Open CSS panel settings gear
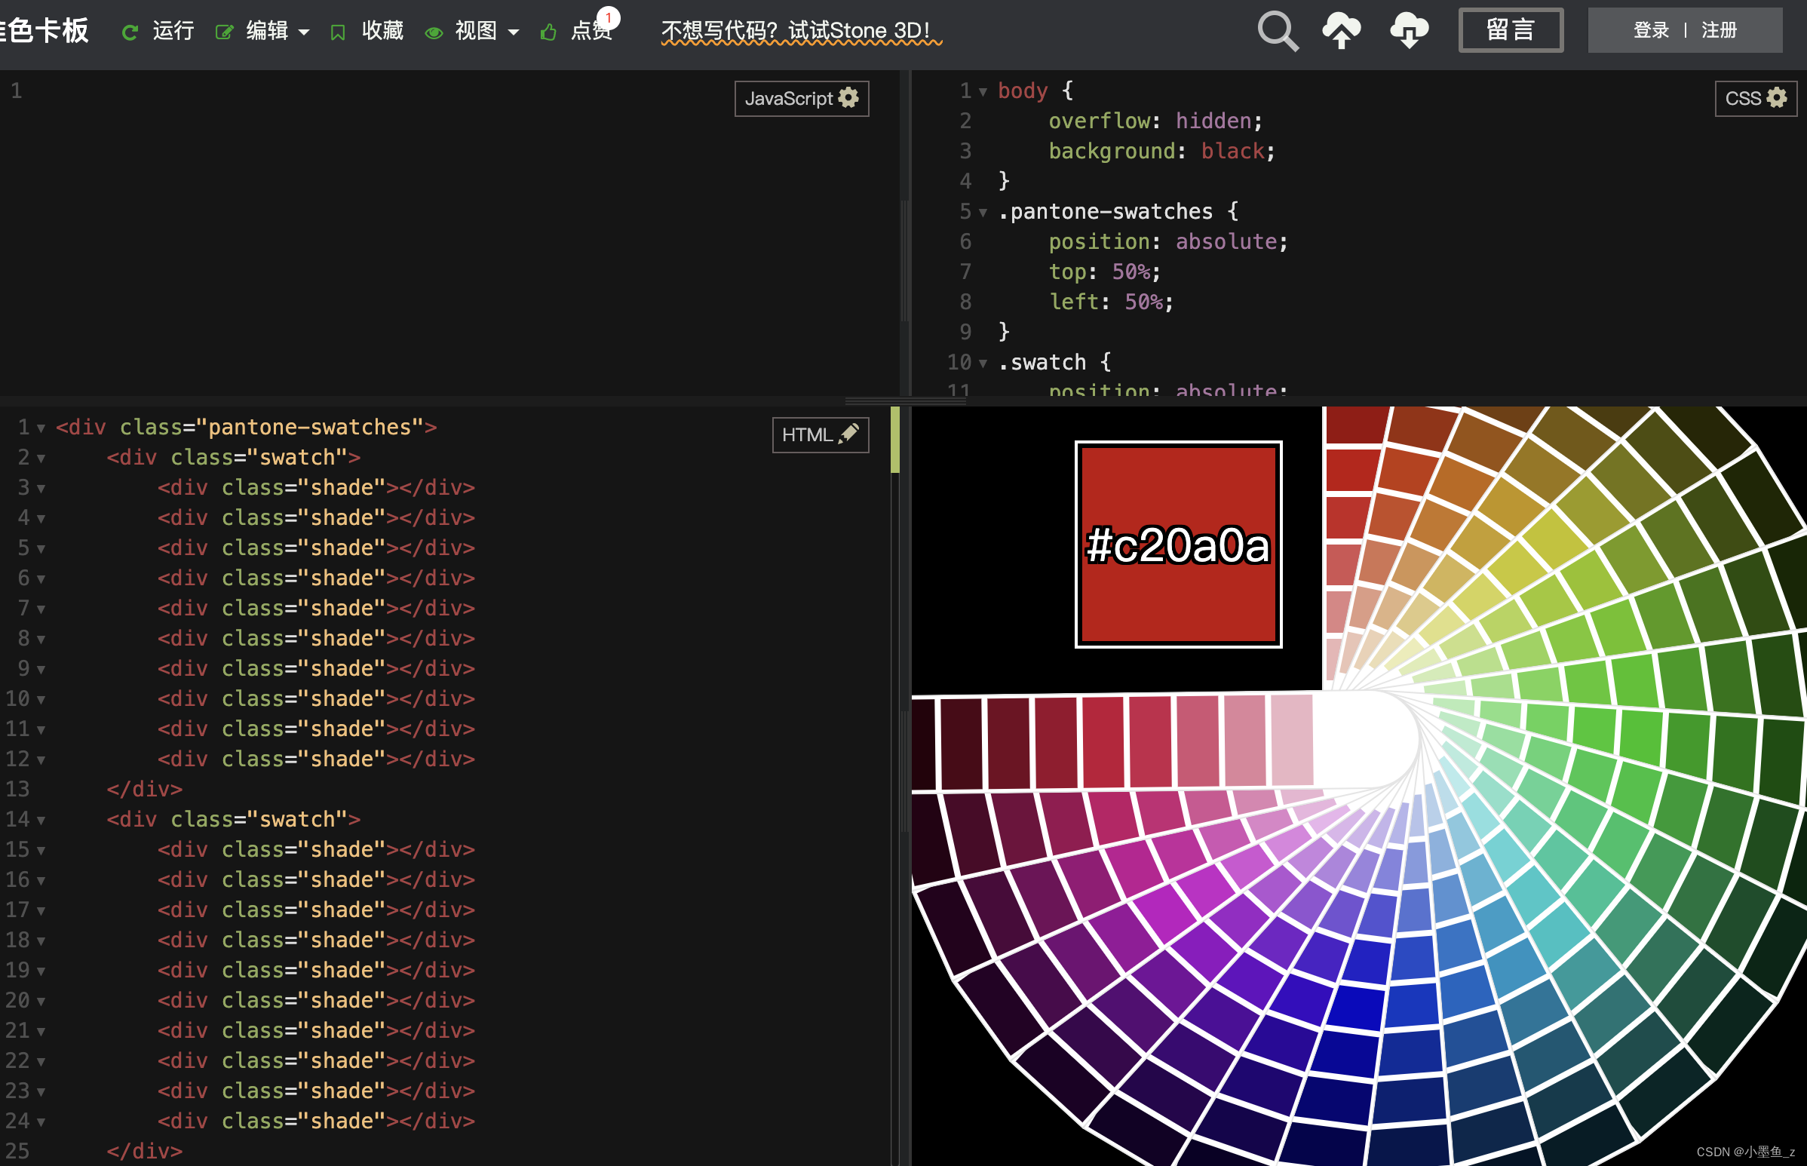 tap(1776, 98)
